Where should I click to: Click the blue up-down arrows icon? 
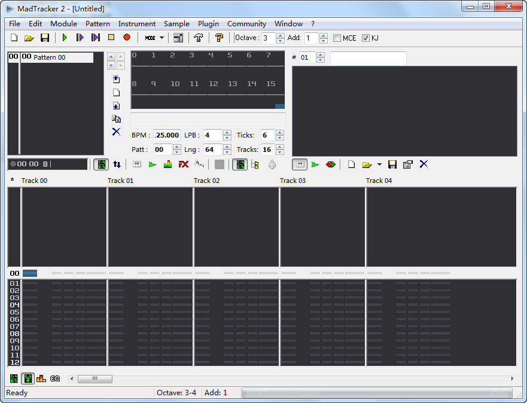[117, 164]
